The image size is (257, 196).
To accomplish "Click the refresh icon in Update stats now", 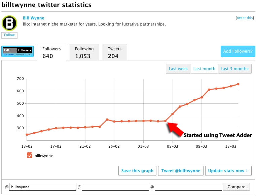I will tap(247, 171).
